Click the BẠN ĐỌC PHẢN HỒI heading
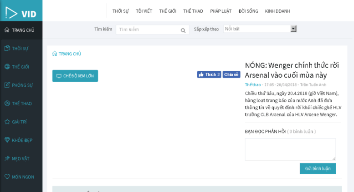This screenshot has width=354, height=192. coord(265,132)
